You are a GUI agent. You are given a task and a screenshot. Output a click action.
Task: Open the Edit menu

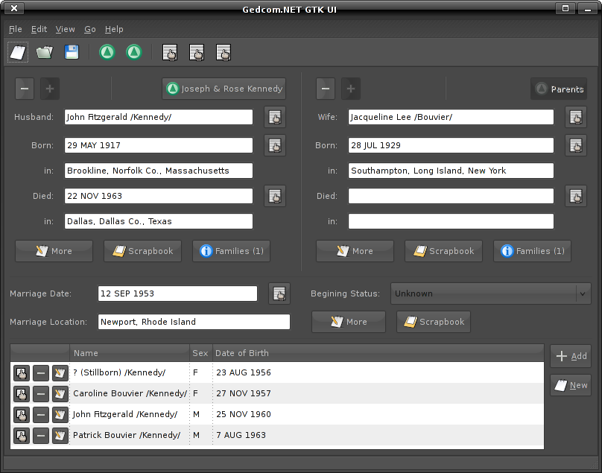coord(39,29)
